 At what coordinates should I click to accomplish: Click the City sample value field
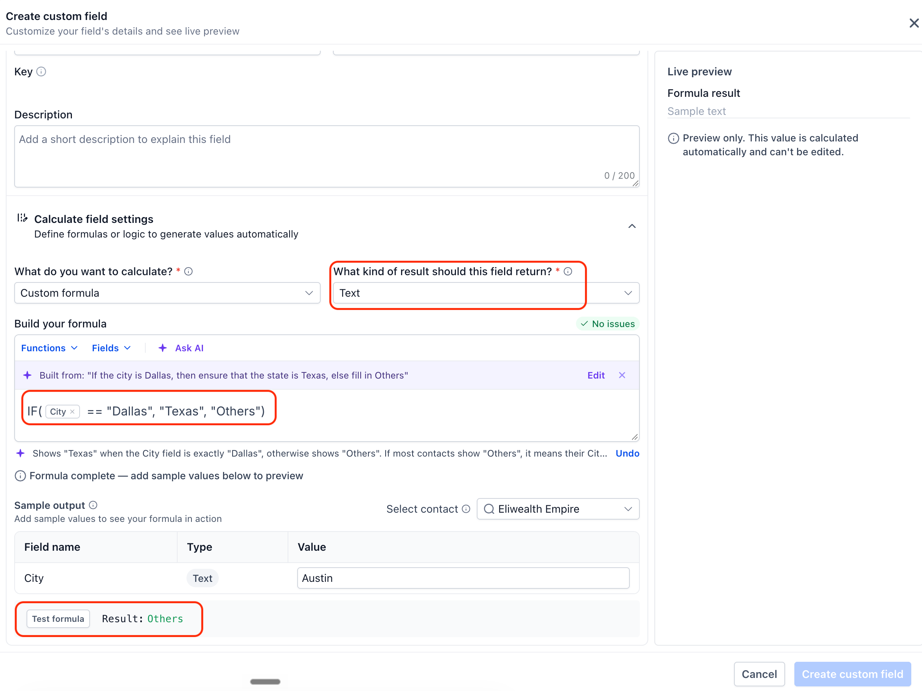click(x=463, y=578)
